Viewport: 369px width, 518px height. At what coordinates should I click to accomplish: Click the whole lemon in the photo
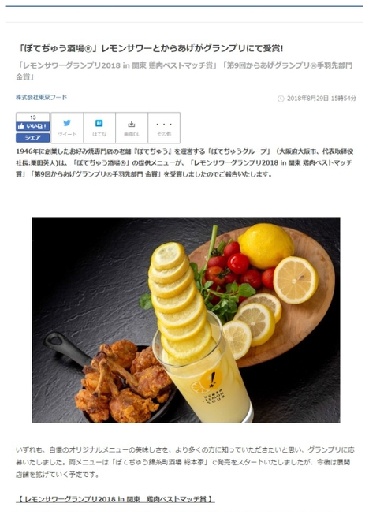point(266,246)
